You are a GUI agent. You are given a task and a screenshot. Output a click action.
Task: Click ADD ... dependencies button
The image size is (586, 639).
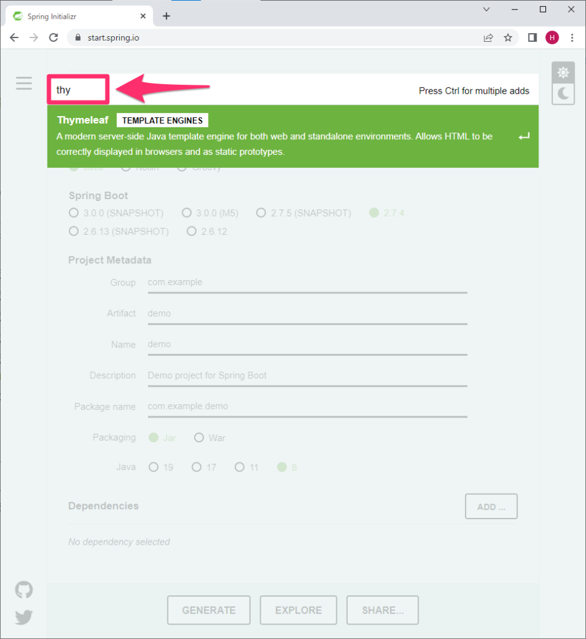[491, 507]
